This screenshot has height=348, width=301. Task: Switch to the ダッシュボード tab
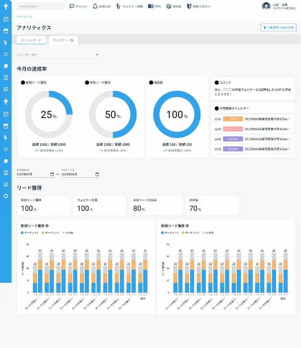(31, 40)
